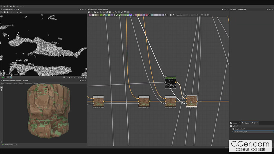Select the Gradient Map node thumbnail

pyautogui.click(x=170, y=84)
